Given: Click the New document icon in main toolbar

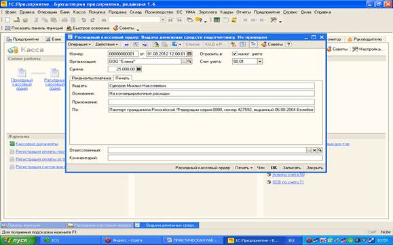Looking at the screenshot, I should pos(7,20).
